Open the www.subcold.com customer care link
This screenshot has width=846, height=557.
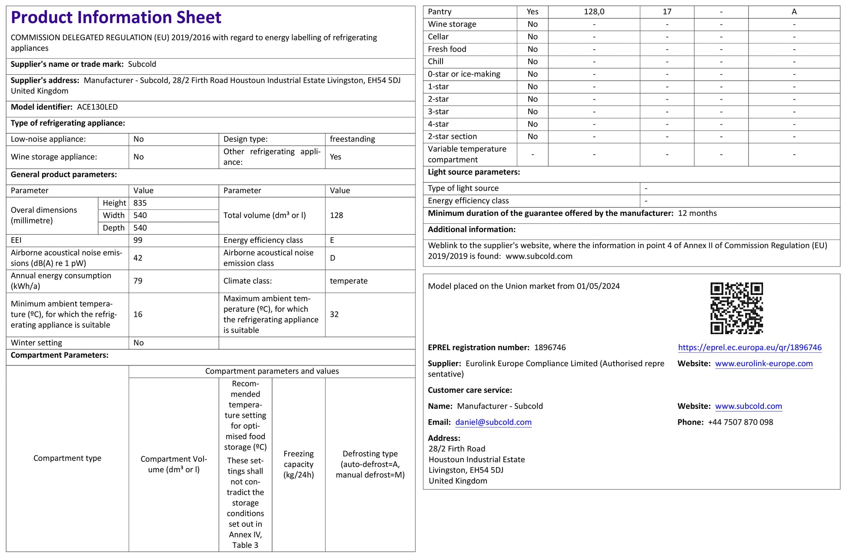point(748,406)
